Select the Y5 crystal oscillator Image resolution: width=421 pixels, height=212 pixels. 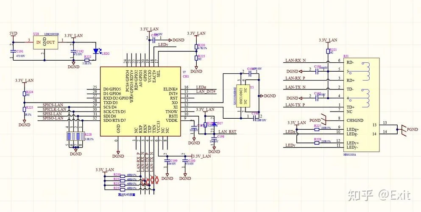pos(243,96)
